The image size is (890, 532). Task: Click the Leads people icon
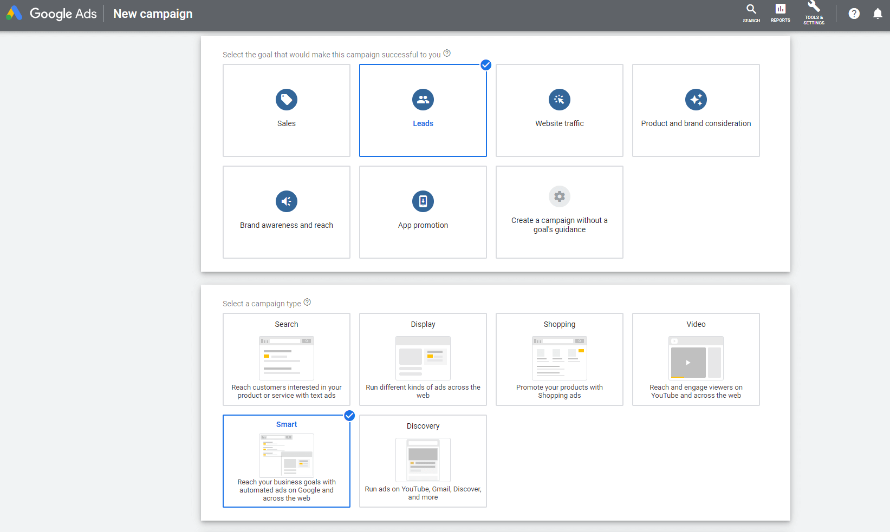click(423, 100)
